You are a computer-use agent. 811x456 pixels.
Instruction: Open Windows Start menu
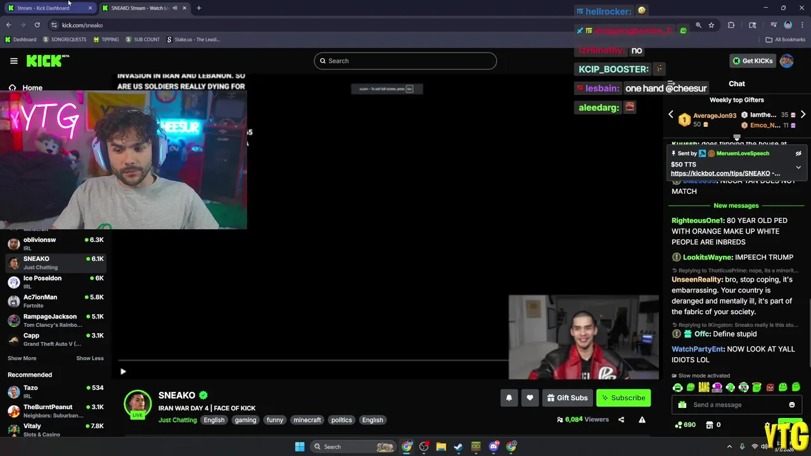(x=300, y=446)
